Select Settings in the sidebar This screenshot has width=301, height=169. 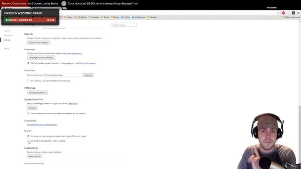[7, 40]
